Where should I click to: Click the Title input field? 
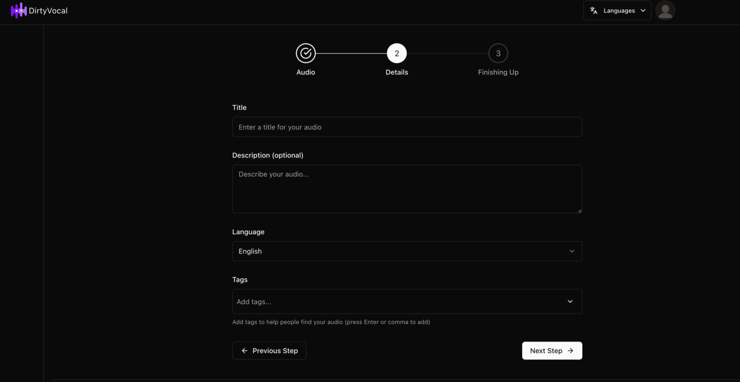(x=407, y=127)
